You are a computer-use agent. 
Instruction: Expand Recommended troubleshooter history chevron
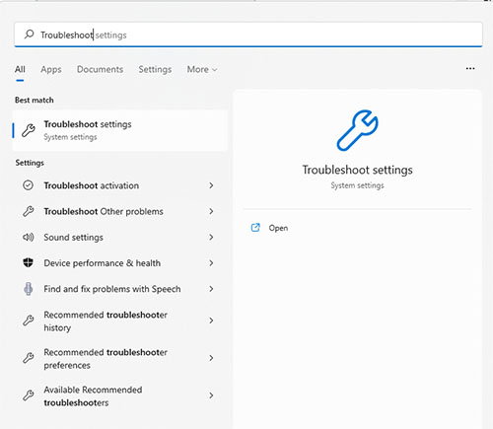point(211,321)
